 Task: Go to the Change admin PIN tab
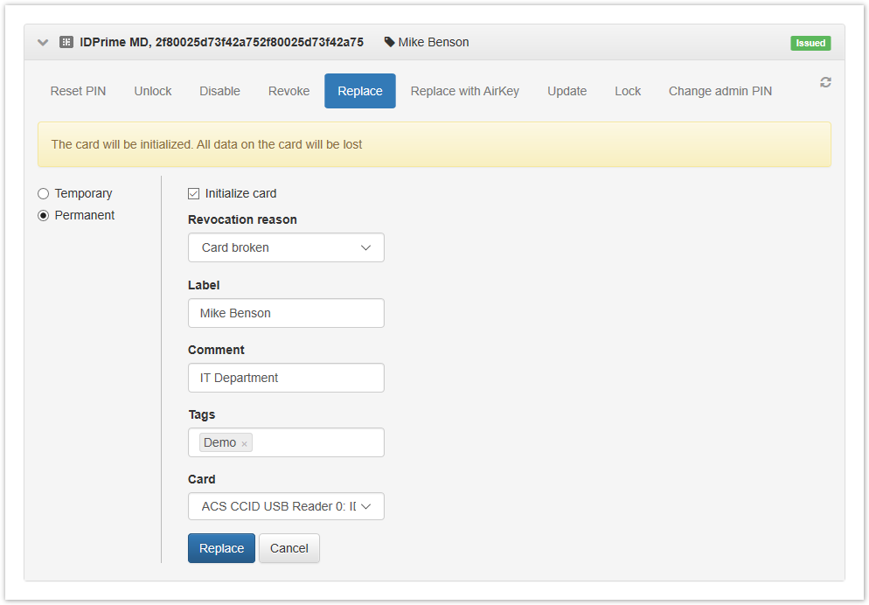(720, 91)
